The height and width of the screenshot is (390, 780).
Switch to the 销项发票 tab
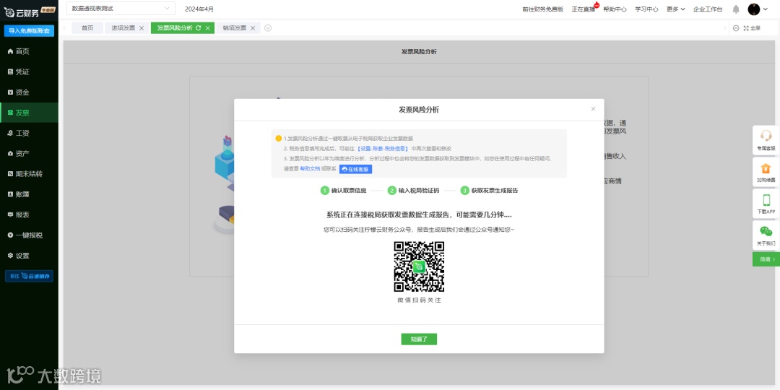click(234, 28)
